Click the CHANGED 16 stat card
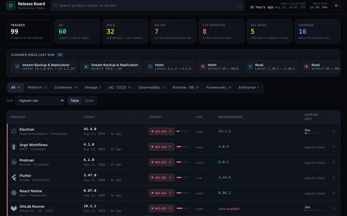The height and width of the screenshot is (216, 347). pos(318,31)
